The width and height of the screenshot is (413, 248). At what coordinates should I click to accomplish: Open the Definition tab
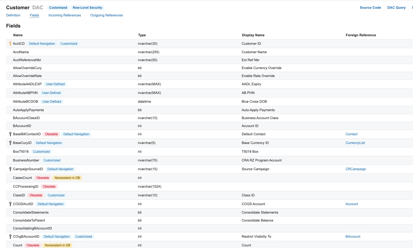pos(13,15)
